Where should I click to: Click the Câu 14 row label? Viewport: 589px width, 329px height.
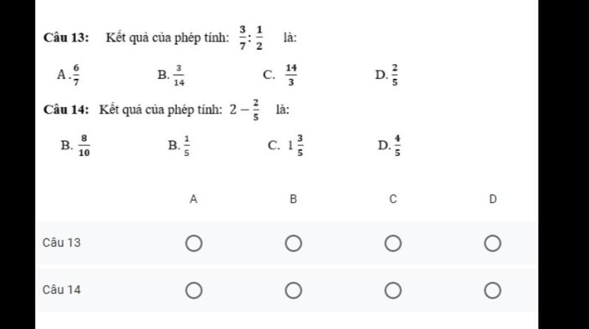62,290
